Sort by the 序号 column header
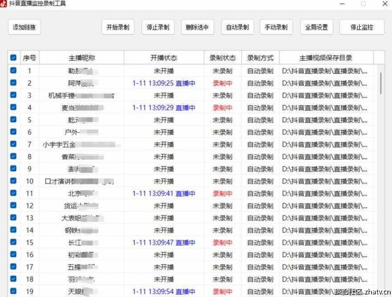This screenshot has width=392, height=297. pyautogui.click(x=29, y=58)
